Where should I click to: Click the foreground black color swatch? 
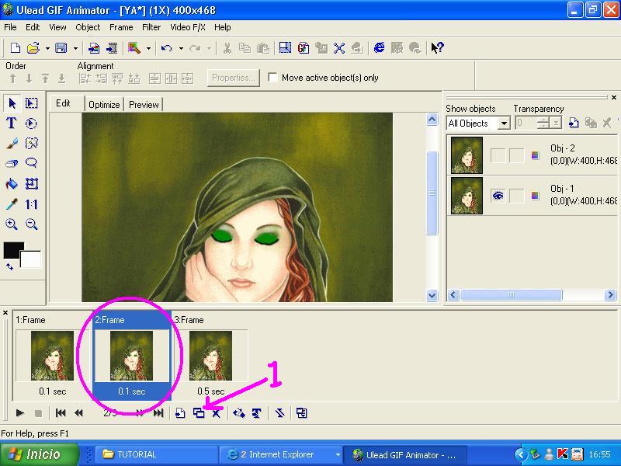(x=13, y=250)
